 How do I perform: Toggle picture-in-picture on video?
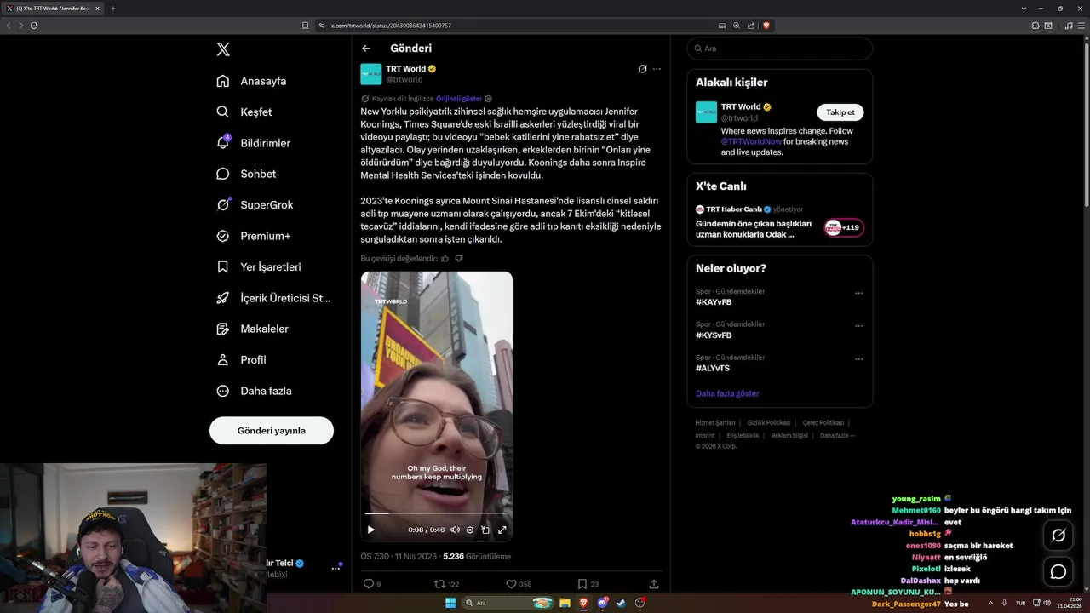[x=485, y=530]
